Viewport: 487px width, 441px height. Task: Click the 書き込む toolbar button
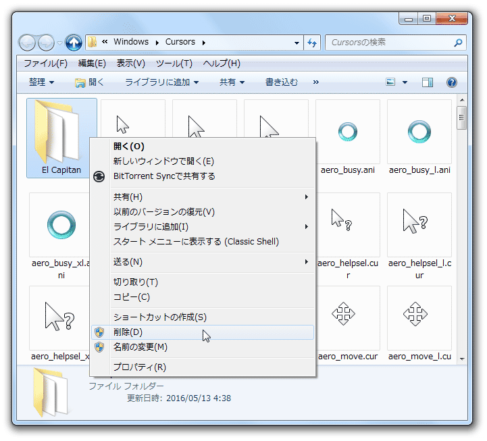point(282,82)
